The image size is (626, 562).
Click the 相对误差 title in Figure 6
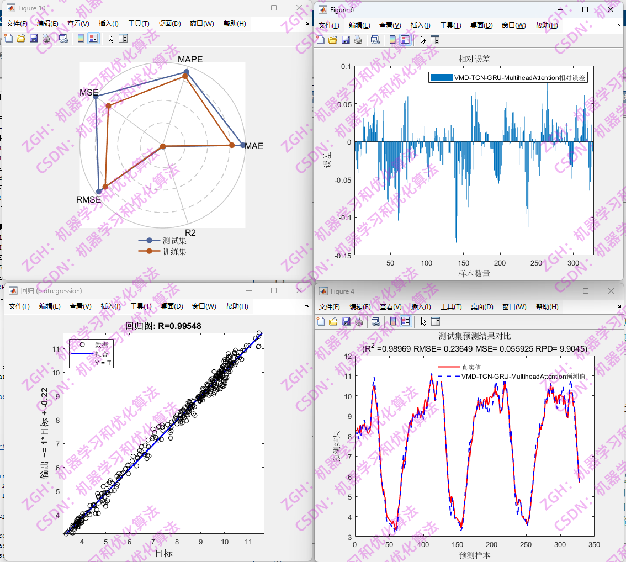tap(474, 59)
